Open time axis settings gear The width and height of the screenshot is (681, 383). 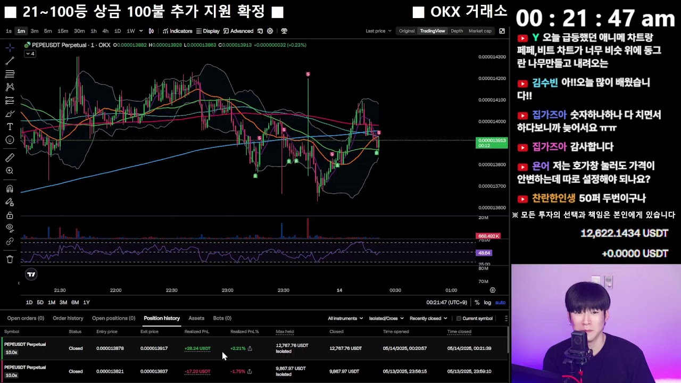tap(493, 290)
